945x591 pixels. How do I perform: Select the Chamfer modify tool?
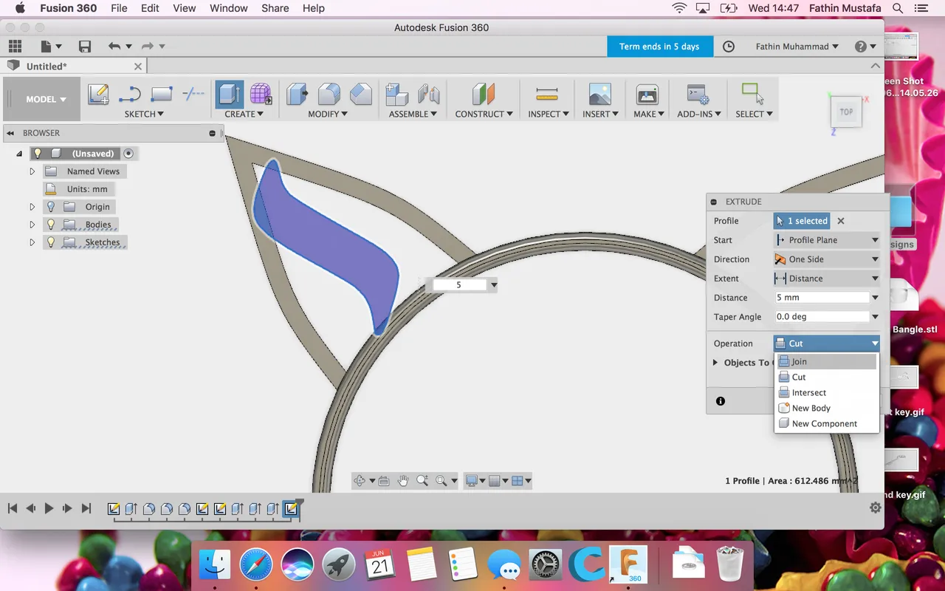(x=361, y=95)
